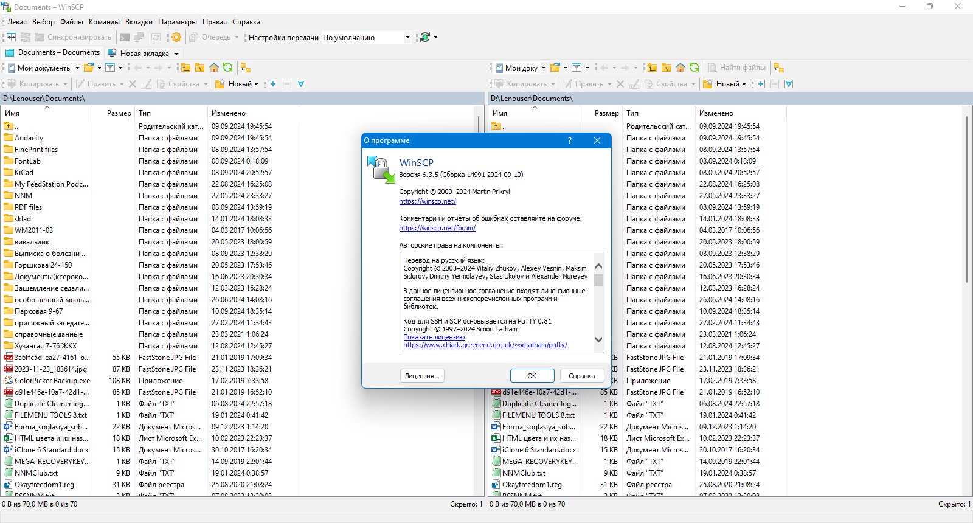The image size is (973, 523).
Task: Click the scrollbar thumb in components text box
Action: pos(598,280)
